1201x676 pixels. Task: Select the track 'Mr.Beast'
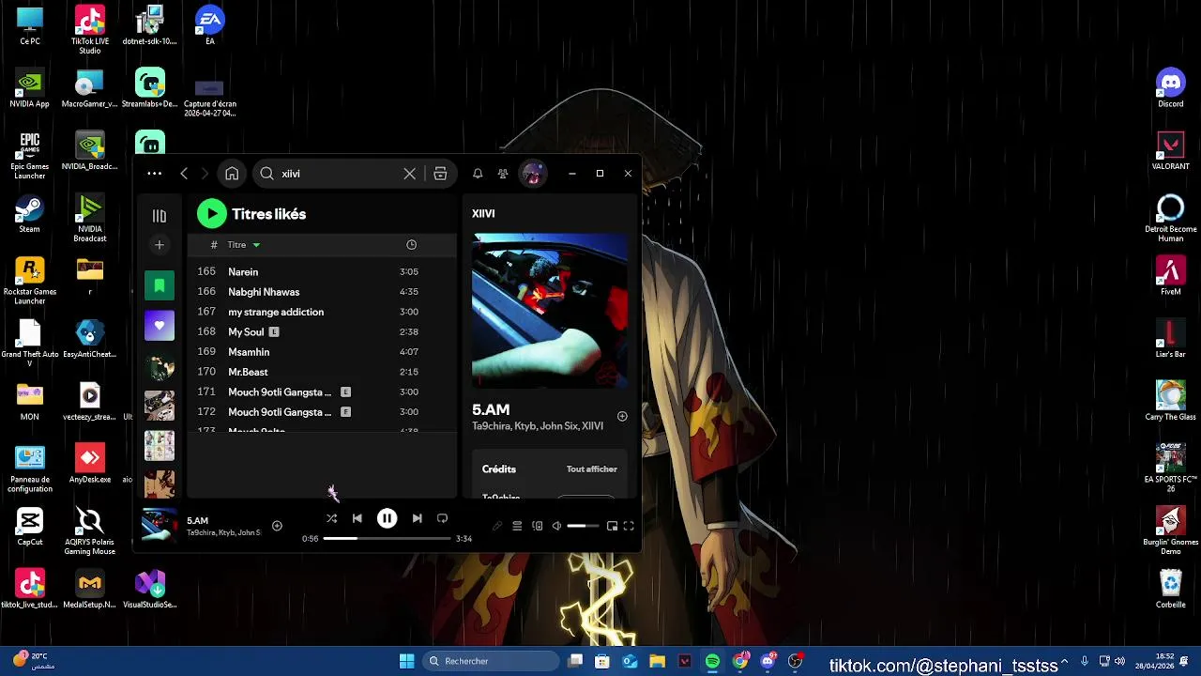(322, 372)
